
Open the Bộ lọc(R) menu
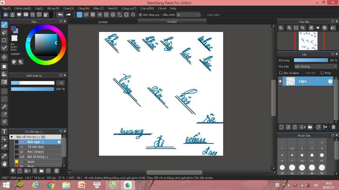tap(53, 8)
